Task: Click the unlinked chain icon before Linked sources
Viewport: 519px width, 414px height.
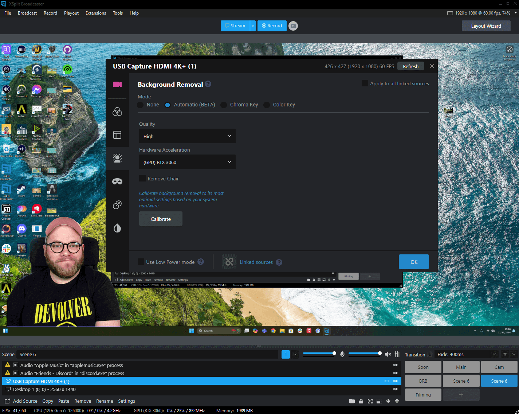Action: tap(229, 262)
